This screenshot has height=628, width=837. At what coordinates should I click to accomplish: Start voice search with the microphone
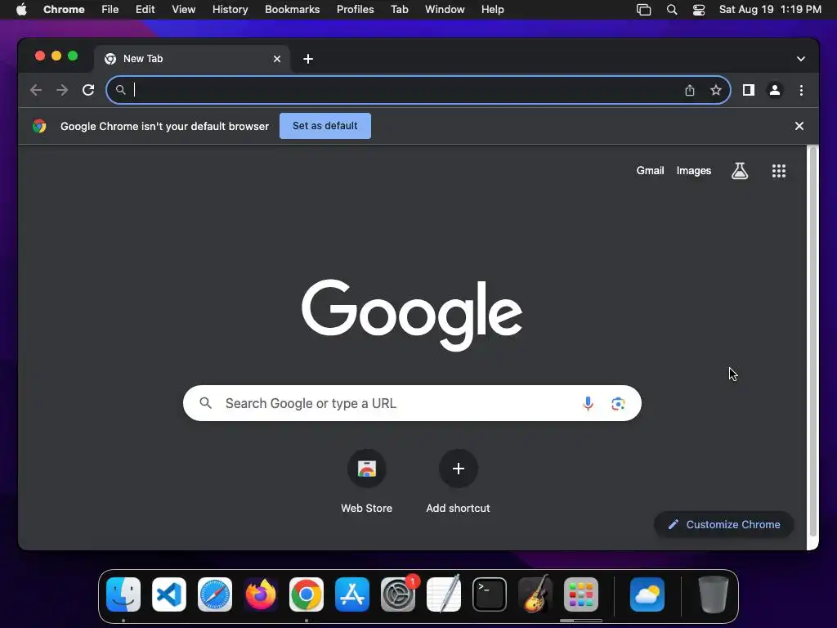588,403
